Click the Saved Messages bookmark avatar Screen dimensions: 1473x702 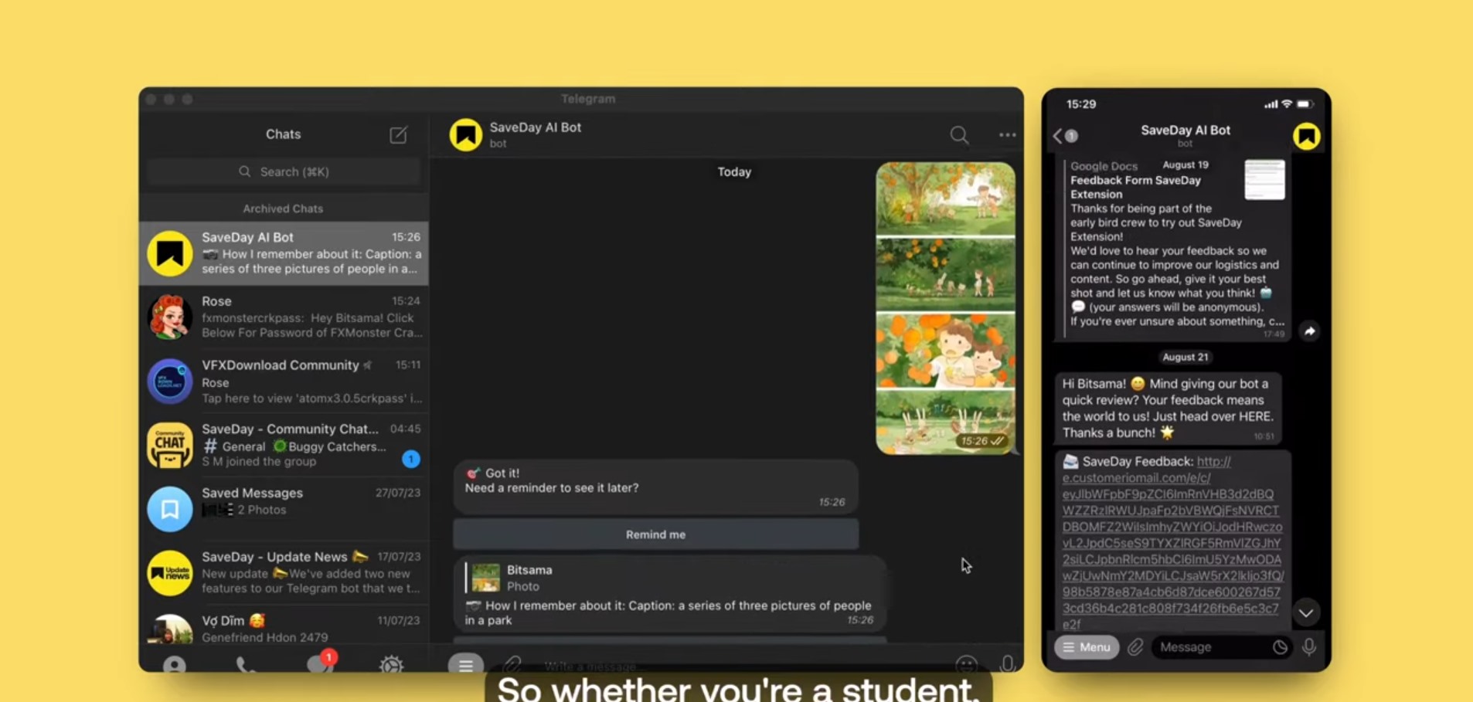pyautogui.click(x=170, y=509)
